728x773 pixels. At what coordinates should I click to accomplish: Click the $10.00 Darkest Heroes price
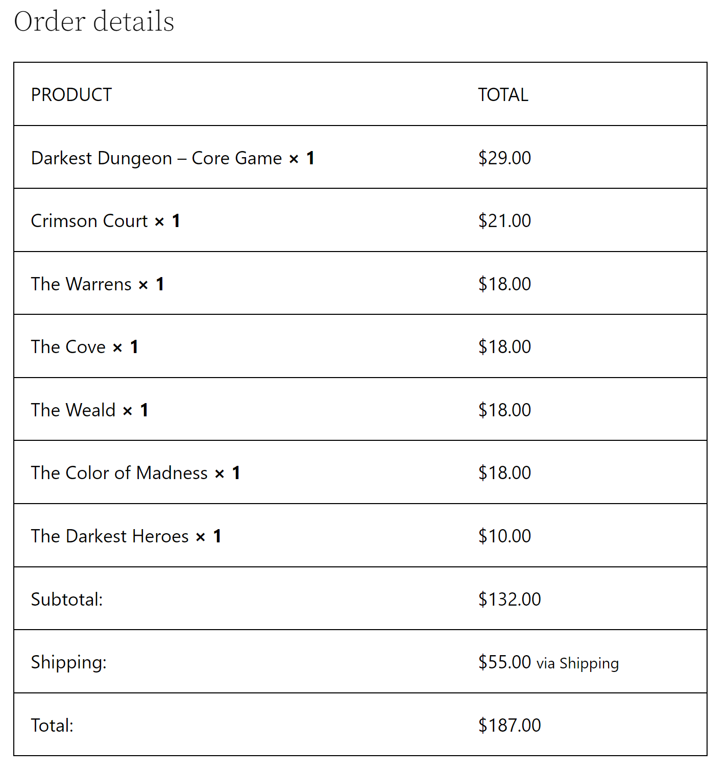click(x=504, y=536)
